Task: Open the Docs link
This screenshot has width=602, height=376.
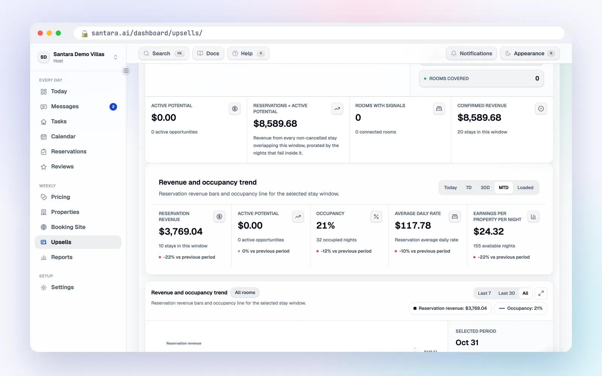Action: pos(208,53)
